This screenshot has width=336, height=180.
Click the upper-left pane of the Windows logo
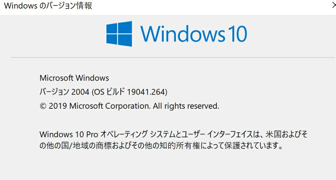click(x=112, y=28)
